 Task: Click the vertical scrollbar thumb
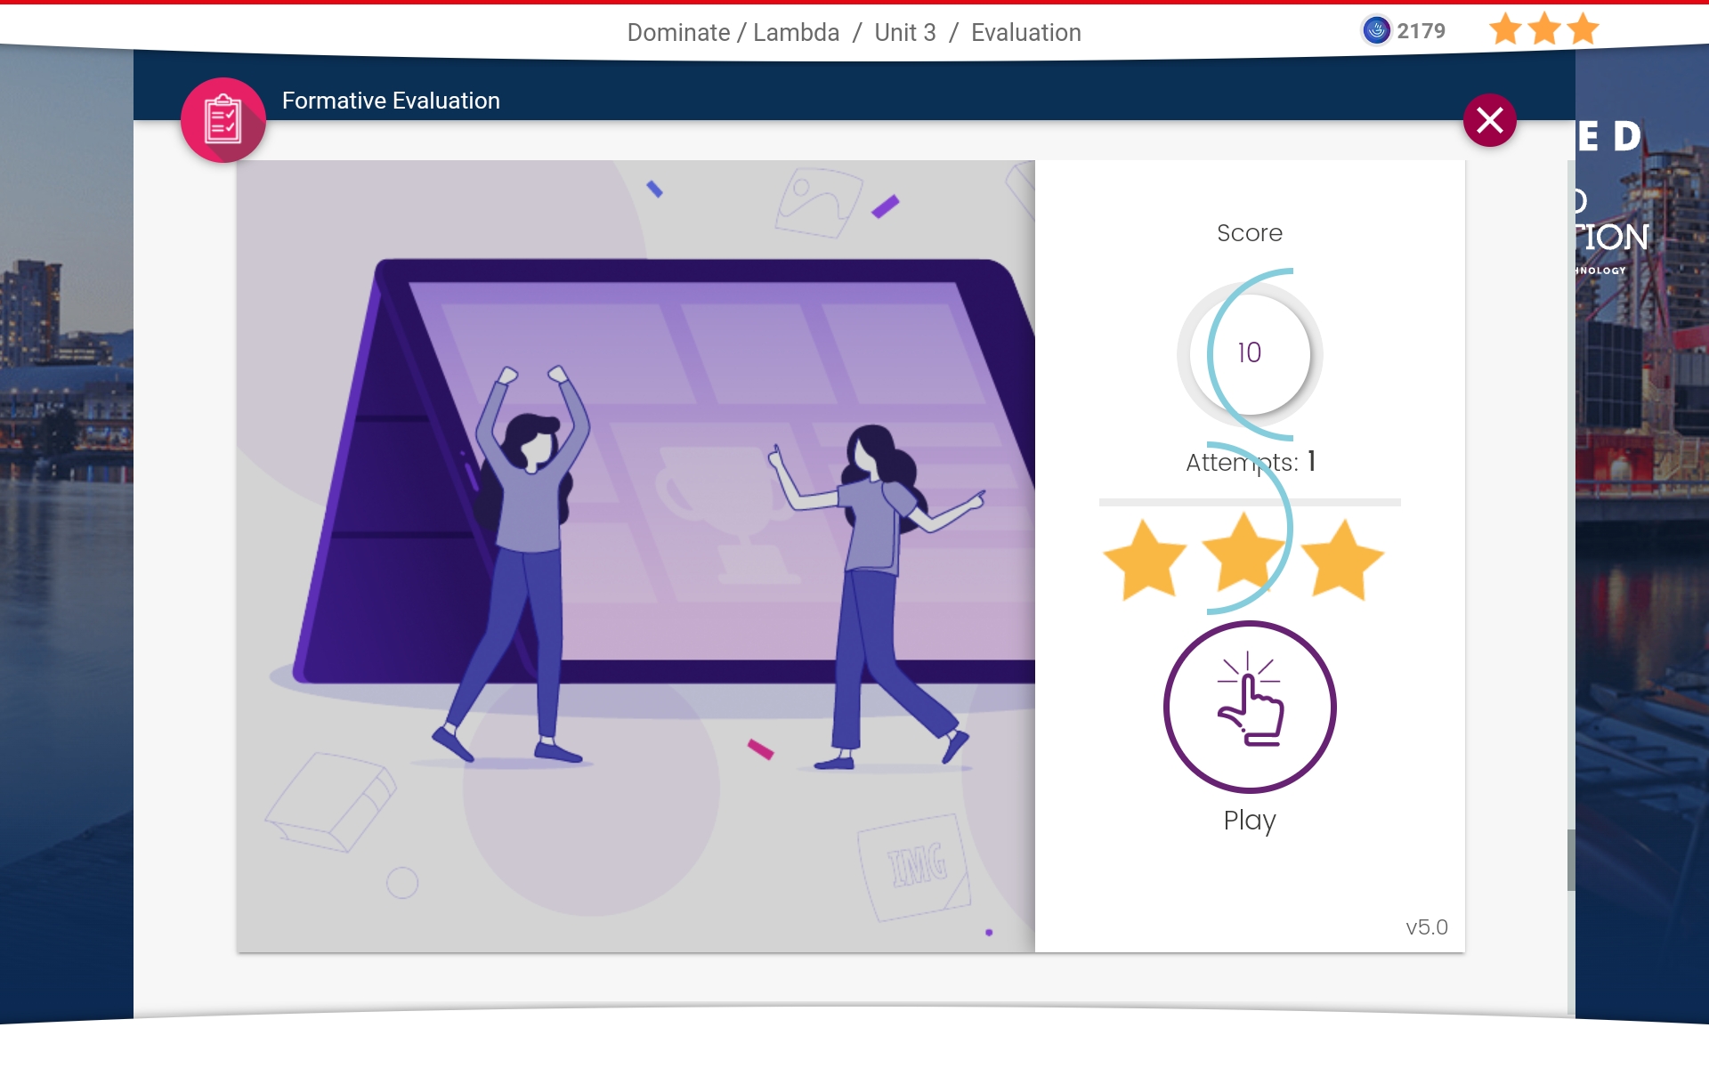(x=1571, y=859)
